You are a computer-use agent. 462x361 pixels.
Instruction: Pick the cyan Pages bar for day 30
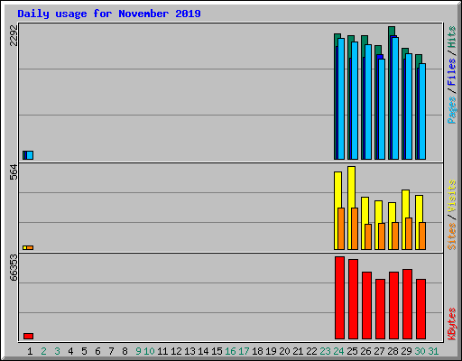coord(422,111)
